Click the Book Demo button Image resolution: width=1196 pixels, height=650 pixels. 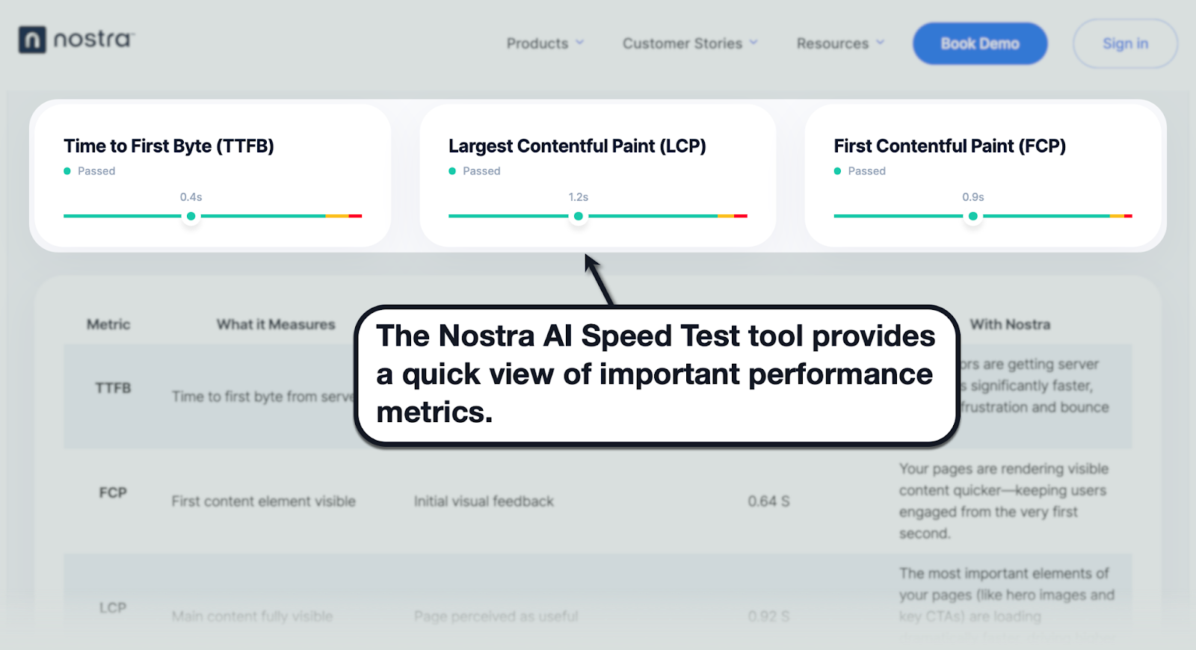coord(980,43)
